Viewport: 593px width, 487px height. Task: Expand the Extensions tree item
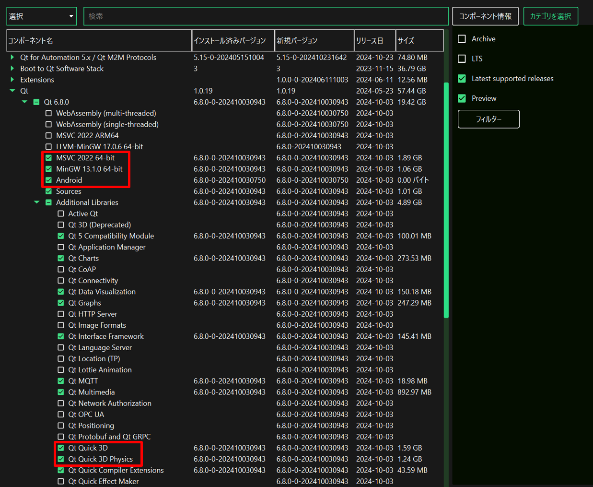[x=12, y=80]
